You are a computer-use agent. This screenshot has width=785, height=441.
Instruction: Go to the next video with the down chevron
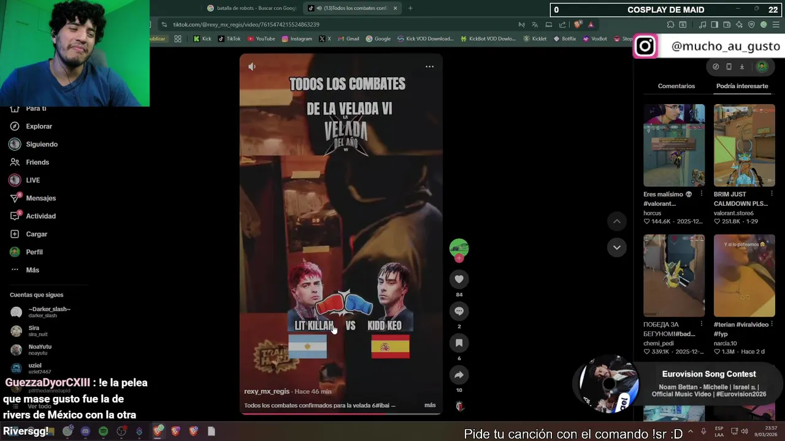click(617, 247)
